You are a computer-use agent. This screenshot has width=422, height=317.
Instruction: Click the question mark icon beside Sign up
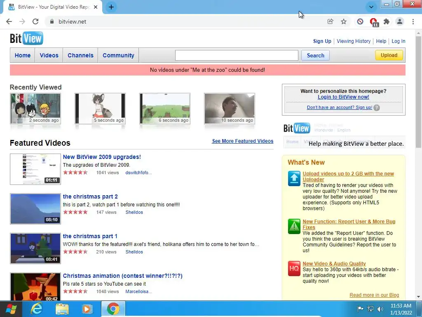[x=377, y=108]
